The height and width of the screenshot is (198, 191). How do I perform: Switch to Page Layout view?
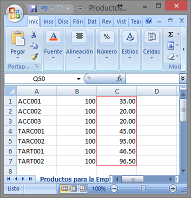tap(74, 188)
